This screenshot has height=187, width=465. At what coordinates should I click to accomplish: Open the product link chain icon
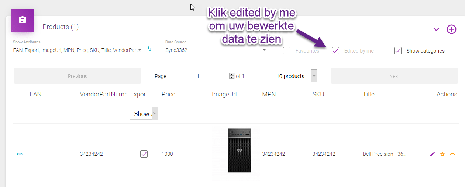tap(20, 154)
